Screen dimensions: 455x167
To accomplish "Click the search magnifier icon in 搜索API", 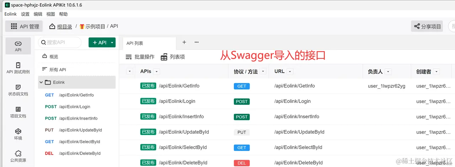I will pyautogui.click(x=43, y=42).
